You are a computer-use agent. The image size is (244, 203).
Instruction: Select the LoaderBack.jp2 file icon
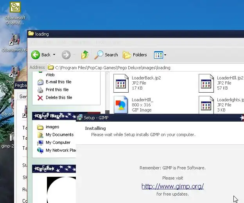121,83
